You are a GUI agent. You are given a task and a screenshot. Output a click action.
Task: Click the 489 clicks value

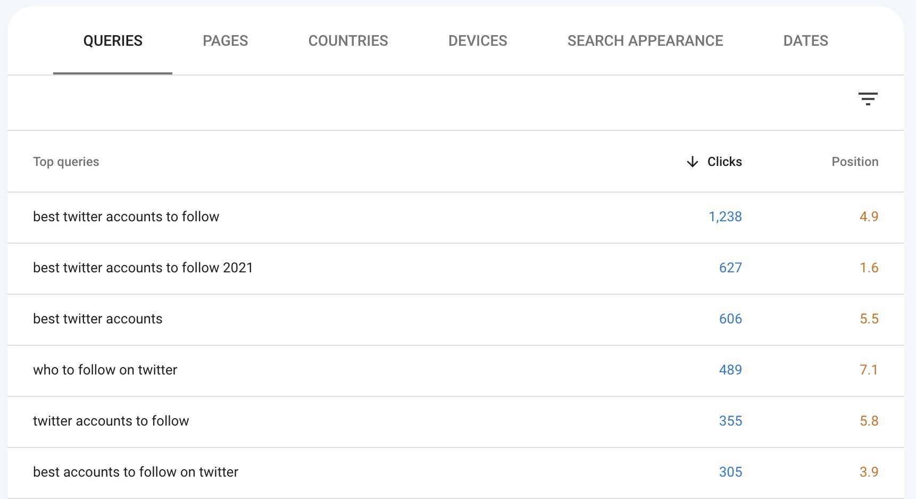pos(730,370)
